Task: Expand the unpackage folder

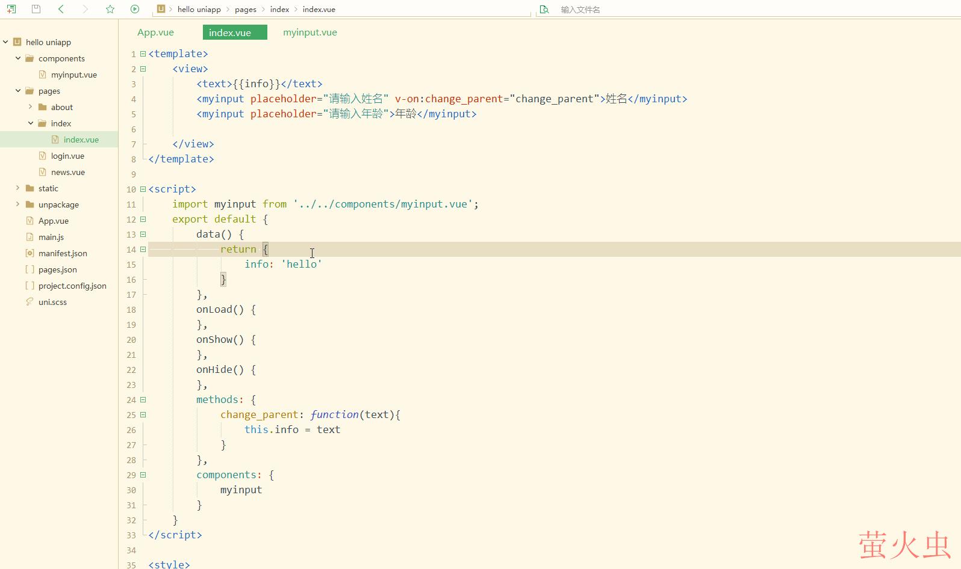Action: pyautogui.click(x=18, y=205)
